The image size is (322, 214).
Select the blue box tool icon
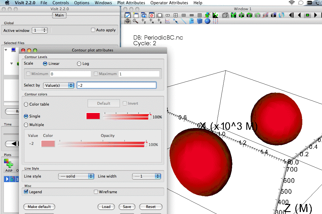[x=200, y=21]
